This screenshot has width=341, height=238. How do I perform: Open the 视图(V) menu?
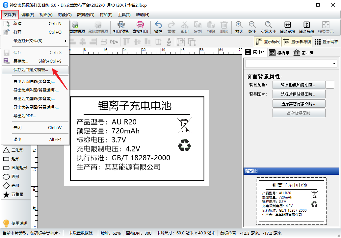pos(46,15)
